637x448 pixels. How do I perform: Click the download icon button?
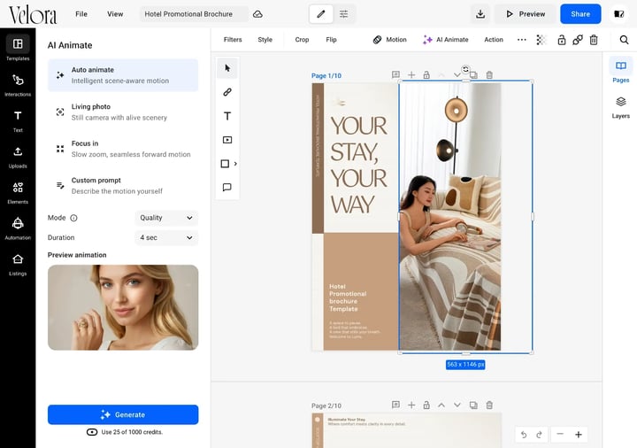[x=480, y=14]
